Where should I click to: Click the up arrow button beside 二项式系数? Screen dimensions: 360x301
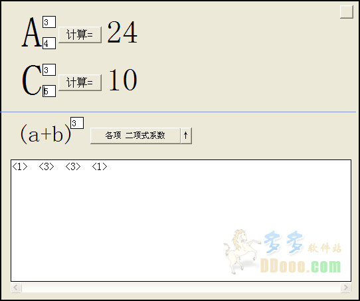point(186,136)
